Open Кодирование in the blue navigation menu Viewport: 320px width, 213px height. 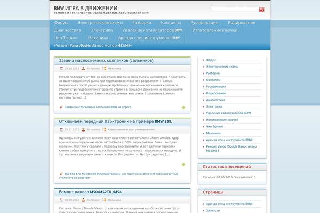click(x=242, y=22)
